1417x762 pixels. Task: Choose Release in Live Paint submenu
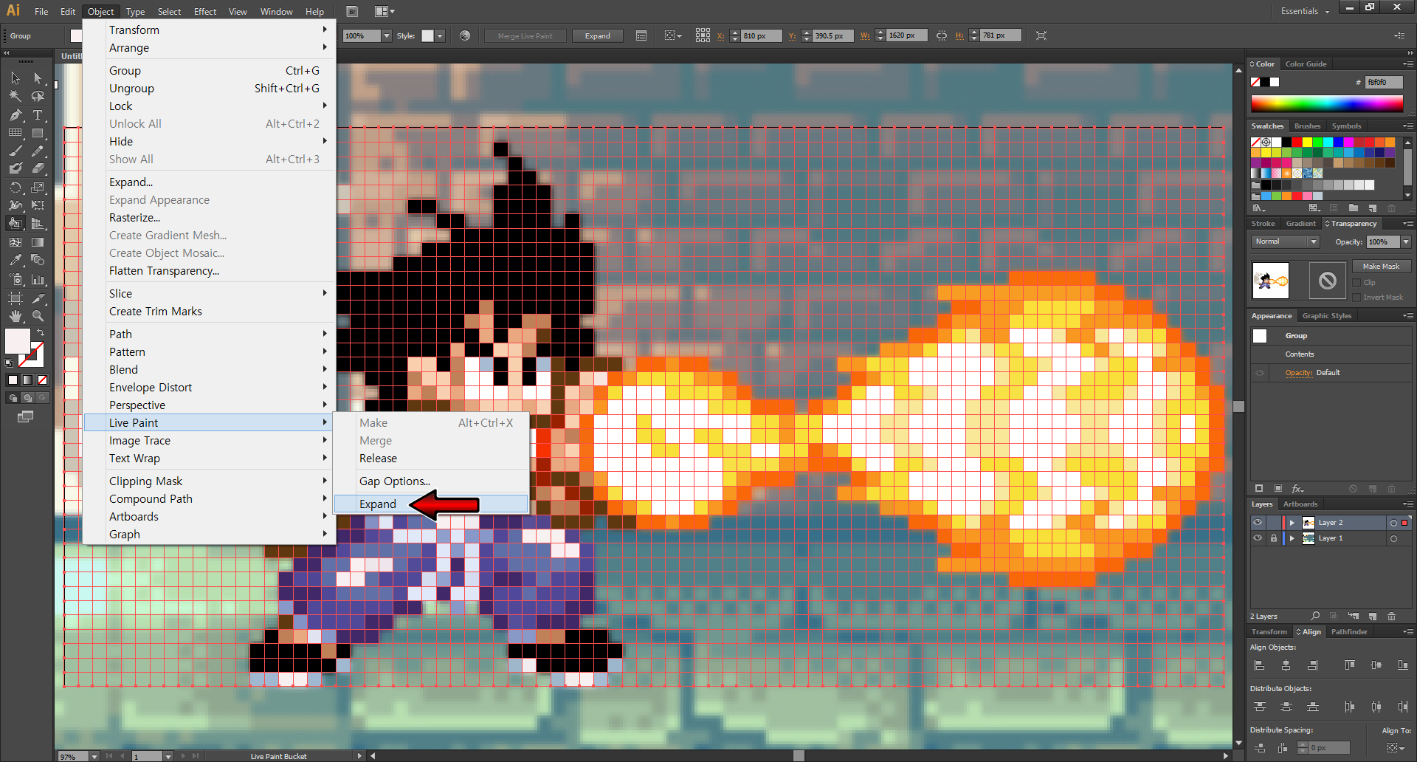[431, 459]
